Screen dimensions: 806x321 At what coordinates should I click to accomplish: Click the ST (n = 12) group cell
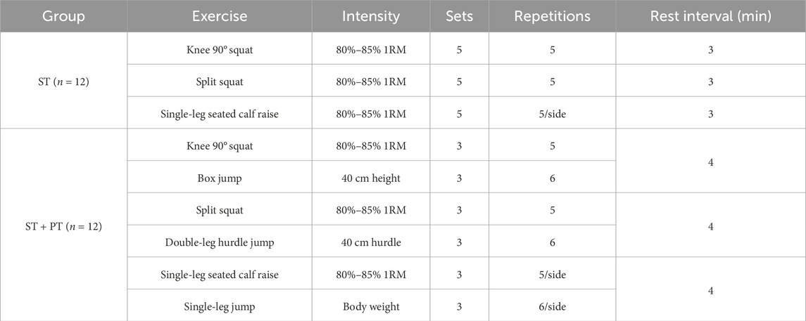(x=63, y=81)
